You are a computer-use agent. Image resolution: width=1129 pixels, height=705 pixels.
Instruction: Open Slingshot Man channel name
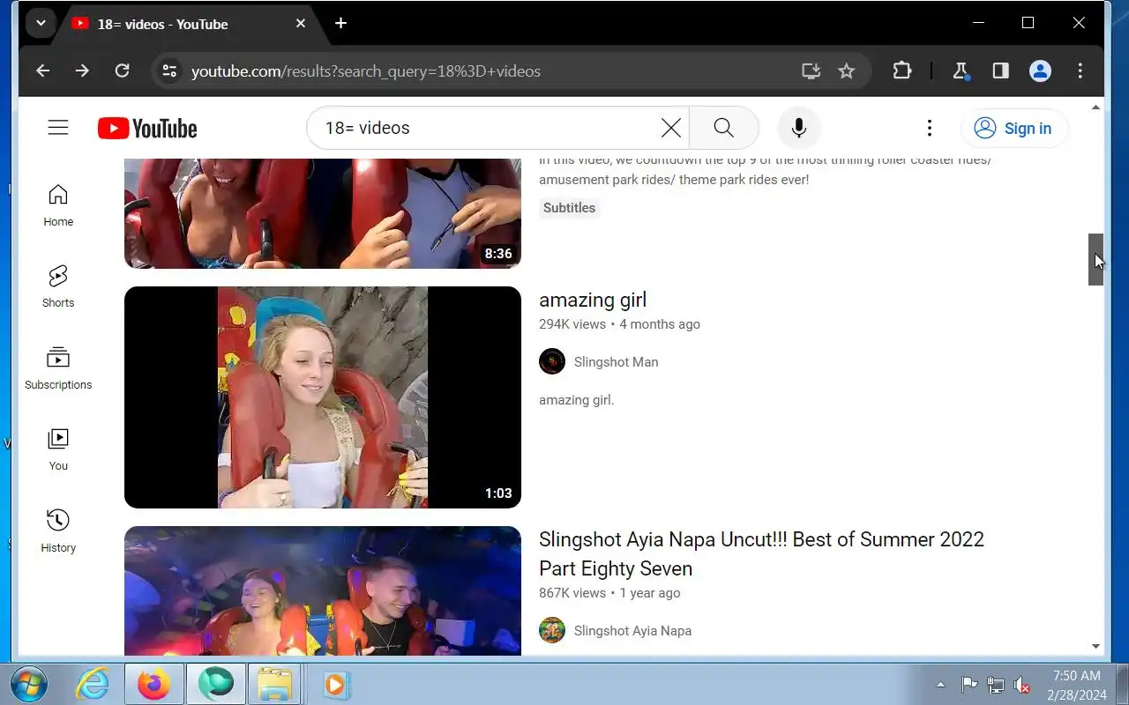coord(616,362)
